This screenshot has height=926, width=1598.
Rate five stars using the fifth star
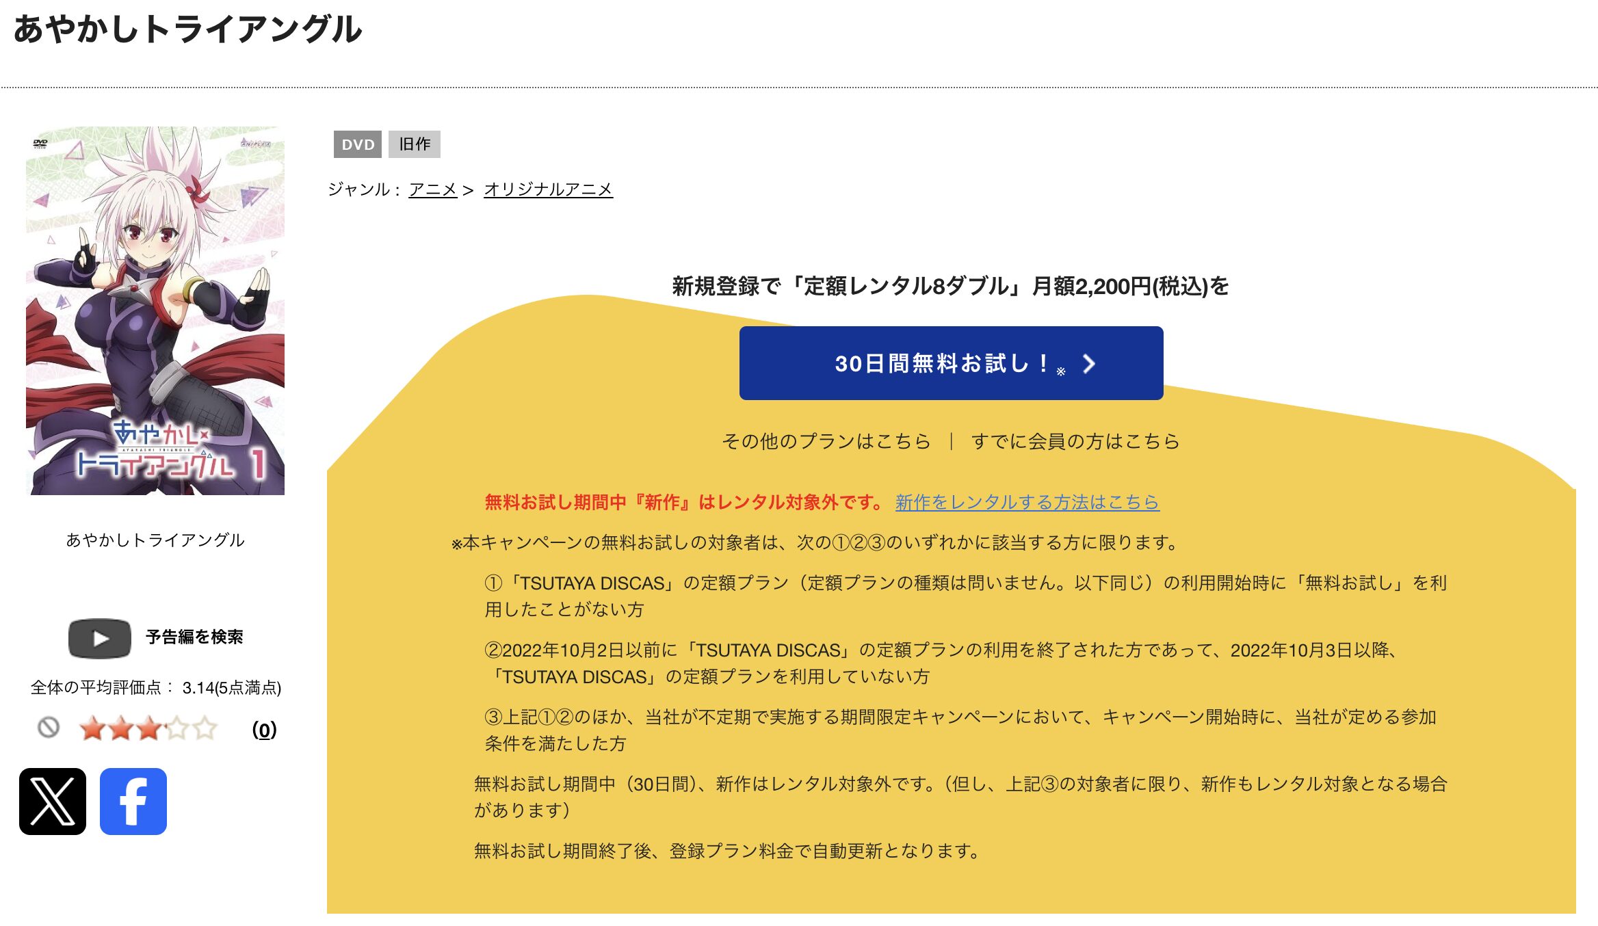pyautogui.click(x=205, y=728)
